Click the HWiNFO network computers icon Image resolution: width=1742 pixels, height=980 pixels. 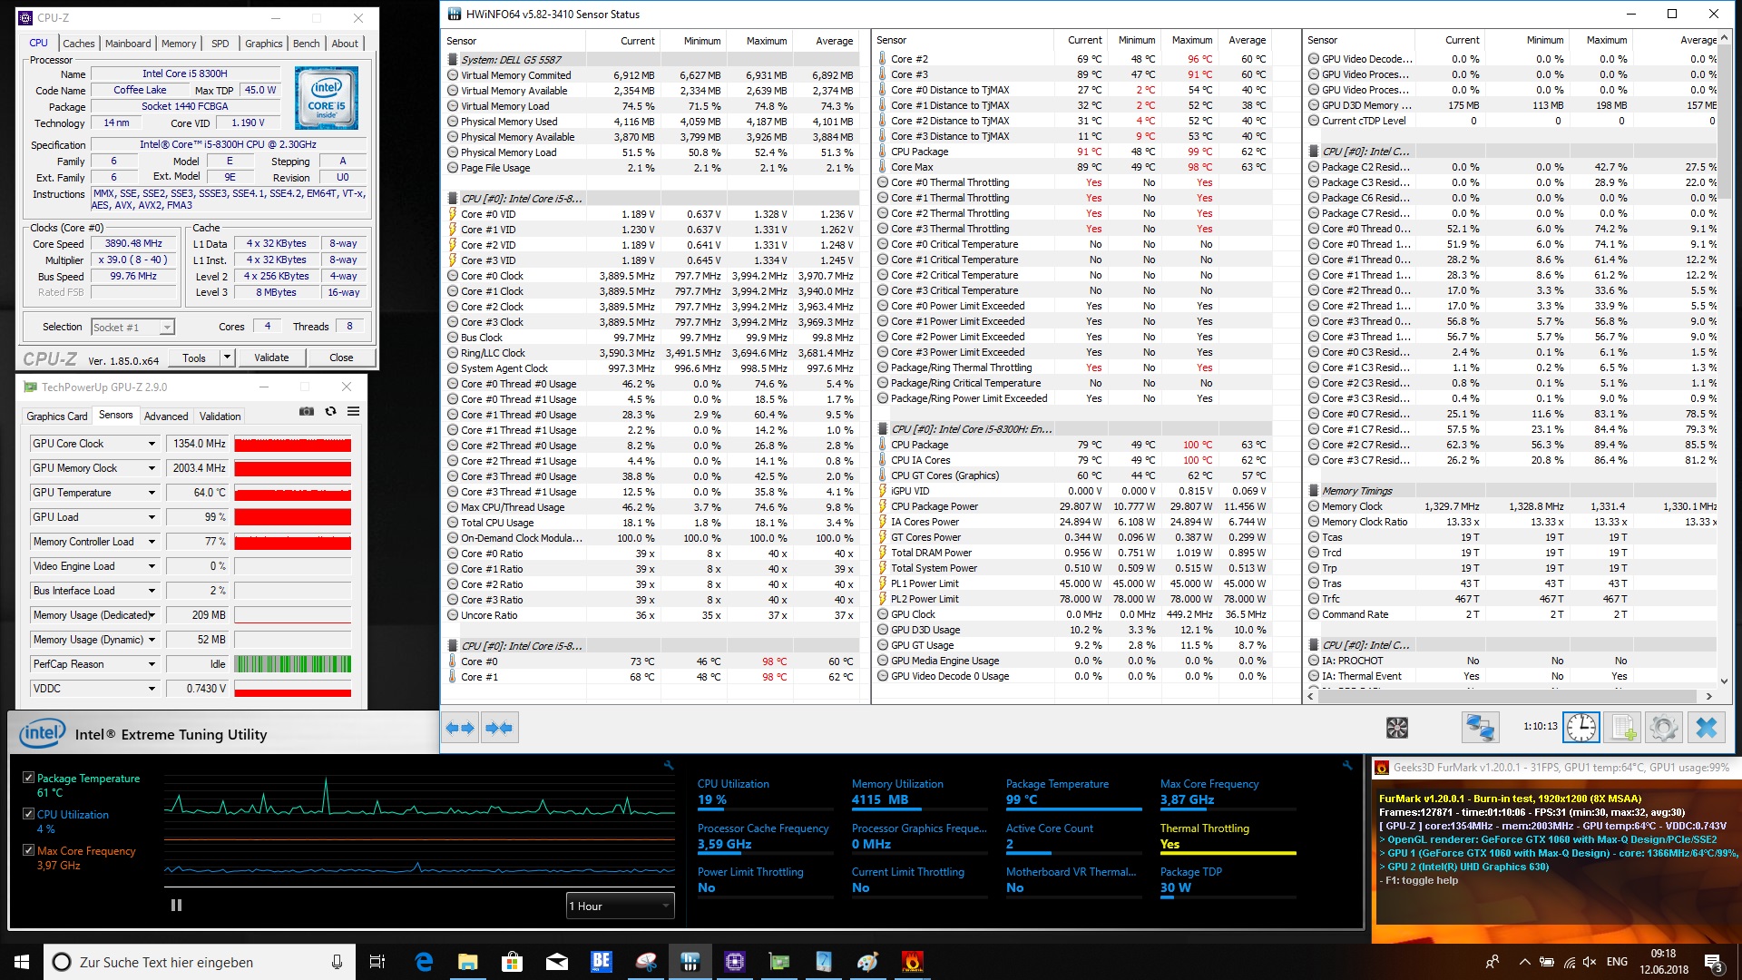click(1480, 728)
